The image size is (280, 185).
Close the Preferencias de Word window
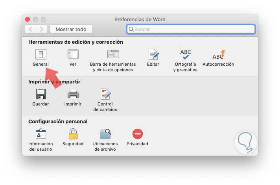[28, 19]
